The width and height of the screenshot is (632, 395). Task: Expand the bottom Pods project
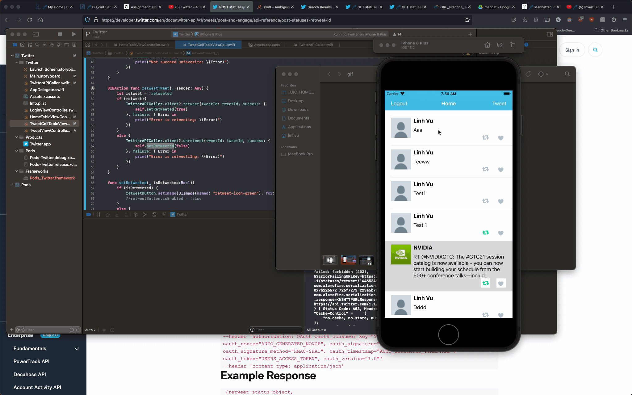[12, 185]
